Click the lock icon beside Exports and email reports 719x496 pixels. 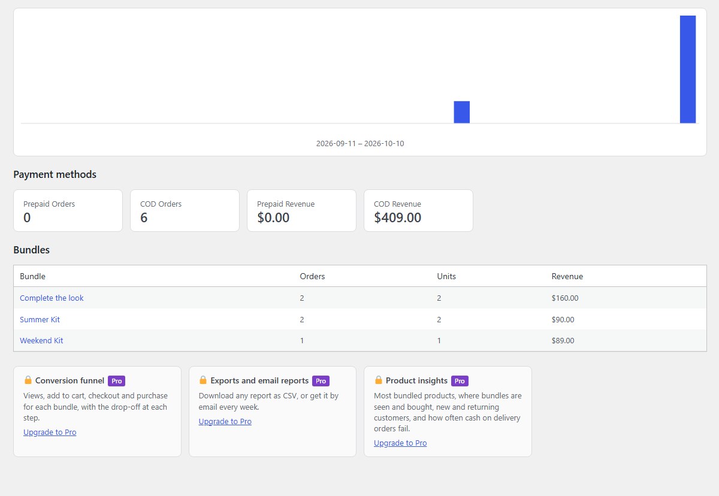pyautogui.click(x=203, y=380)
